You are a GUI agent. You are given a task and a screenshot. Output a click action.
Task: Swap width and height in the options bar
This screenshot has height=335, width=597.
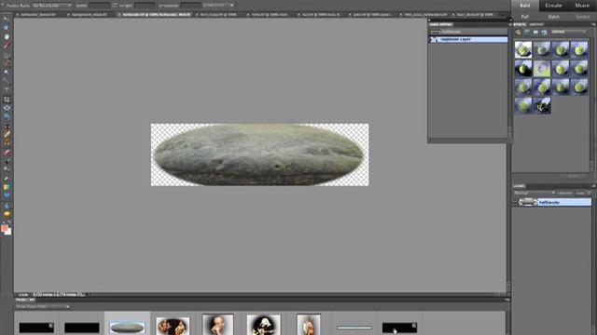point(115,6)
